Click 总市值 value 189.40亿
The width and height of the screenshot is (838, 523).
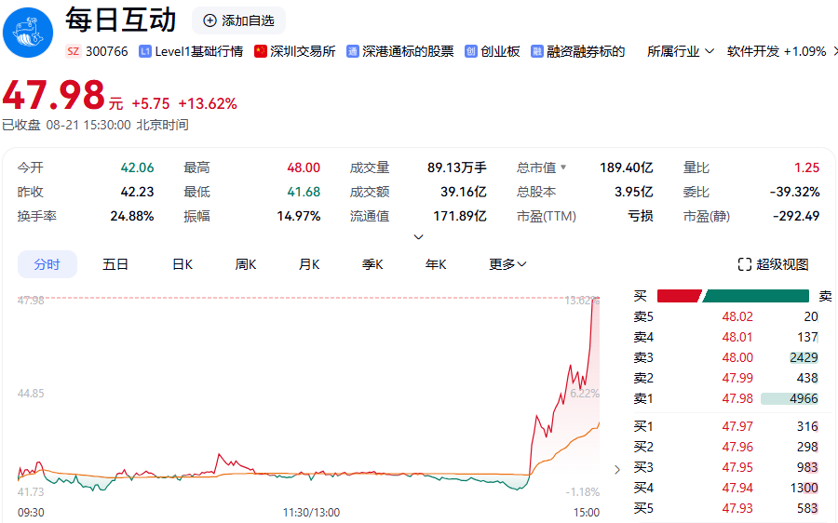(627, 168)
